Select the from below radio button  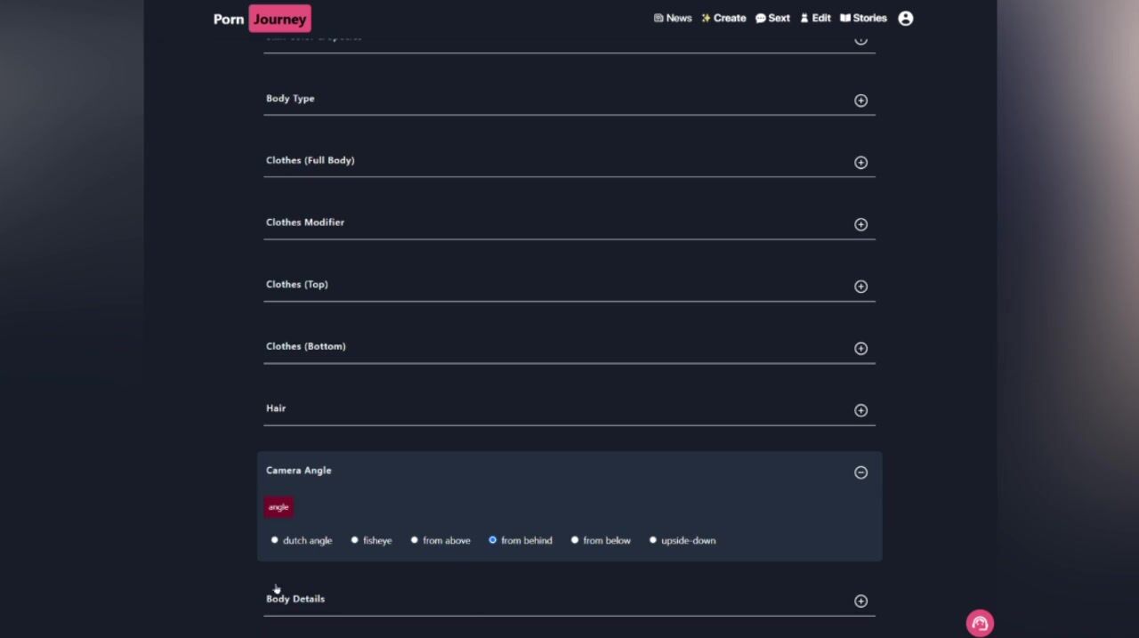(575, 540)
